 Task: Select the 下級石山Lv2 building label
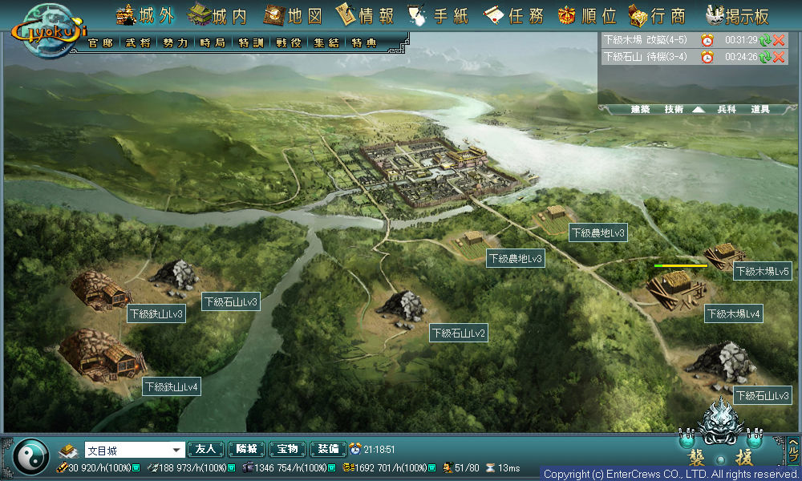tap(458, 333)
